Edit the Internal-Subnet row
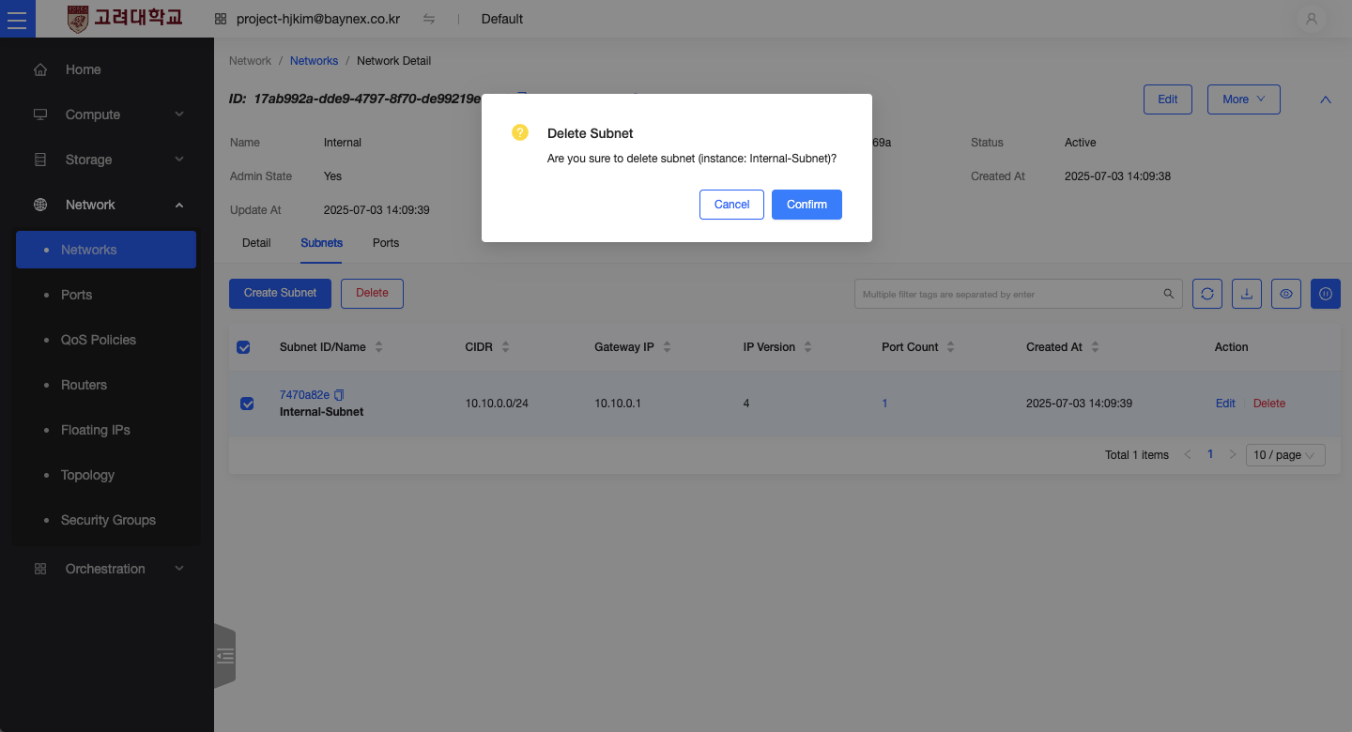Screen dimensions: 1352x732 [x=1225, y=404]
